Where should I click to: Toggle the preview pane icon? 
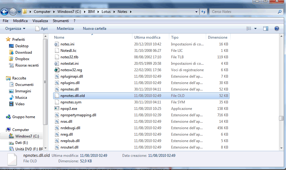(x=265, y=29)
